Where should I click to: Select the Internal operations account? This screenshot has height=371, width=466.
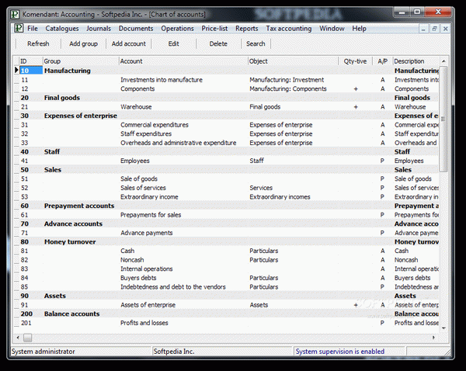tap(147, 269)
